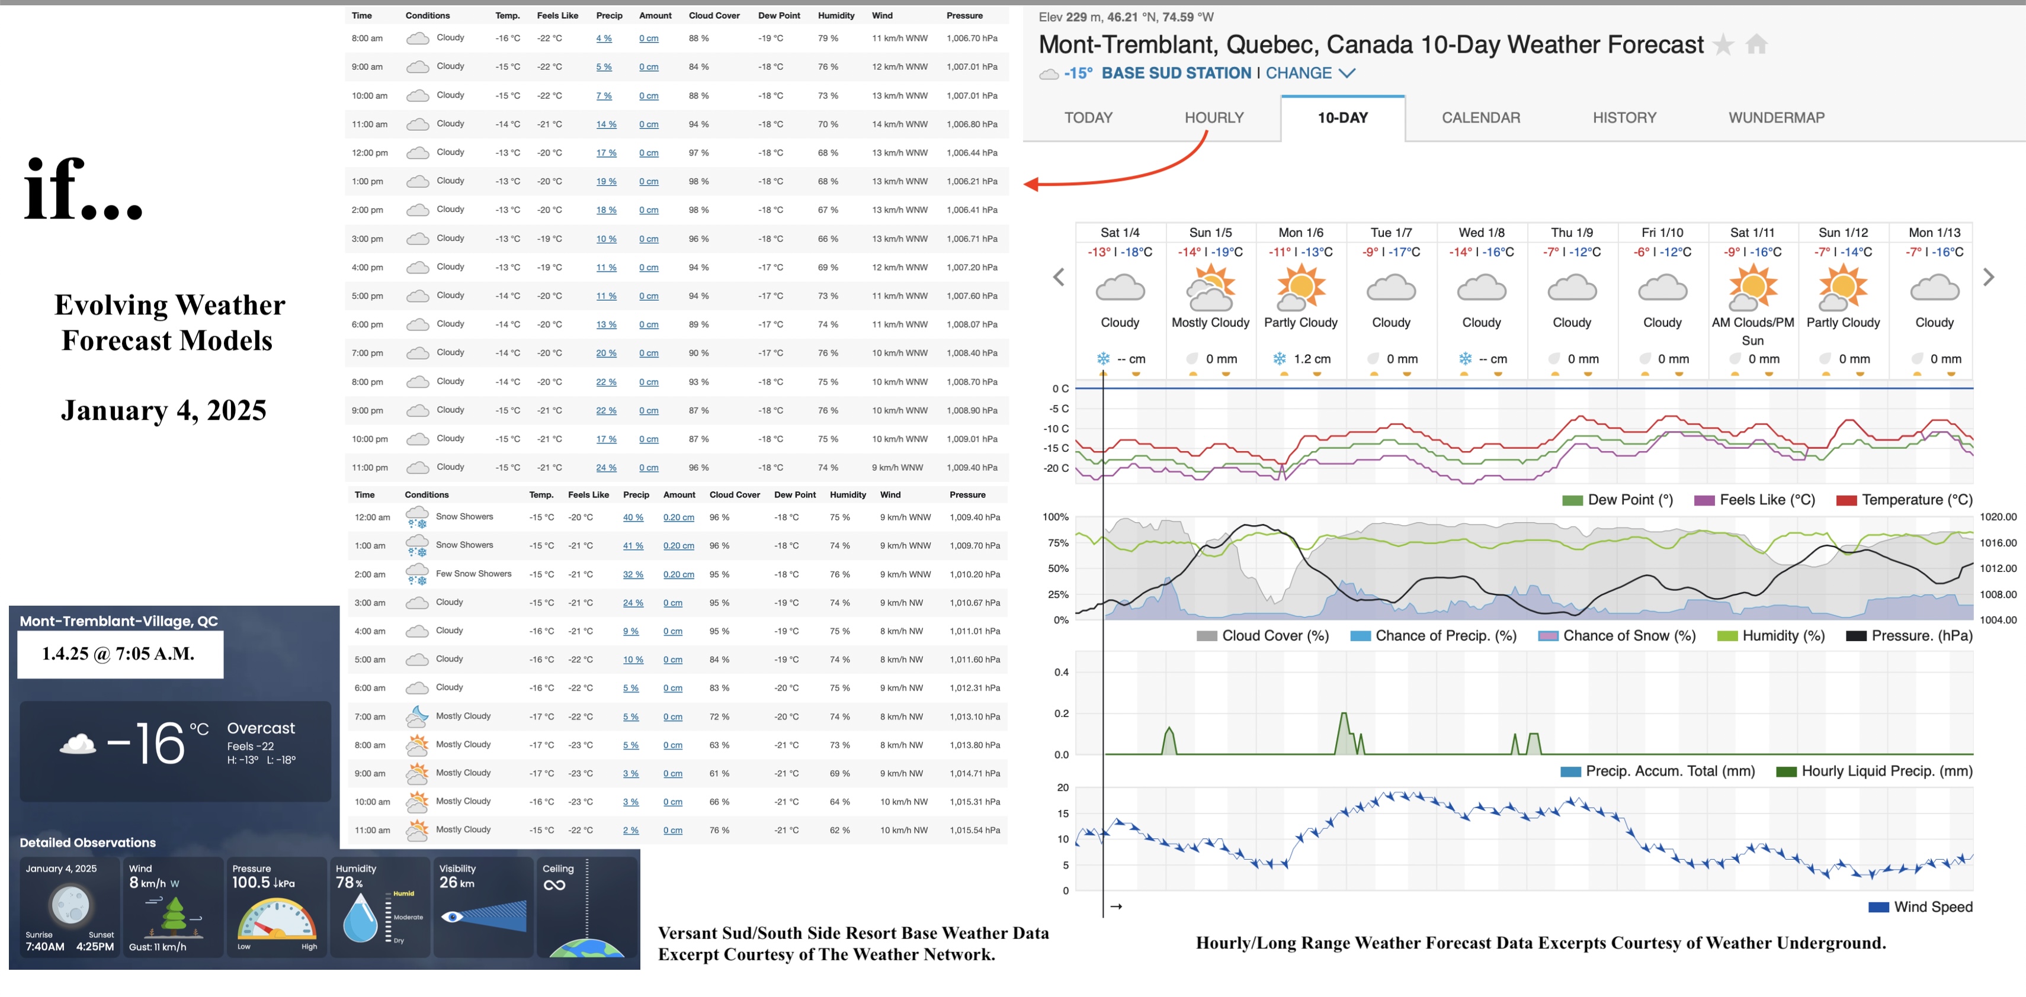Toggle the Precip. Accum. Total legend entry
Viewport: 2026px width, 997px height.
tap(1657, 771)
